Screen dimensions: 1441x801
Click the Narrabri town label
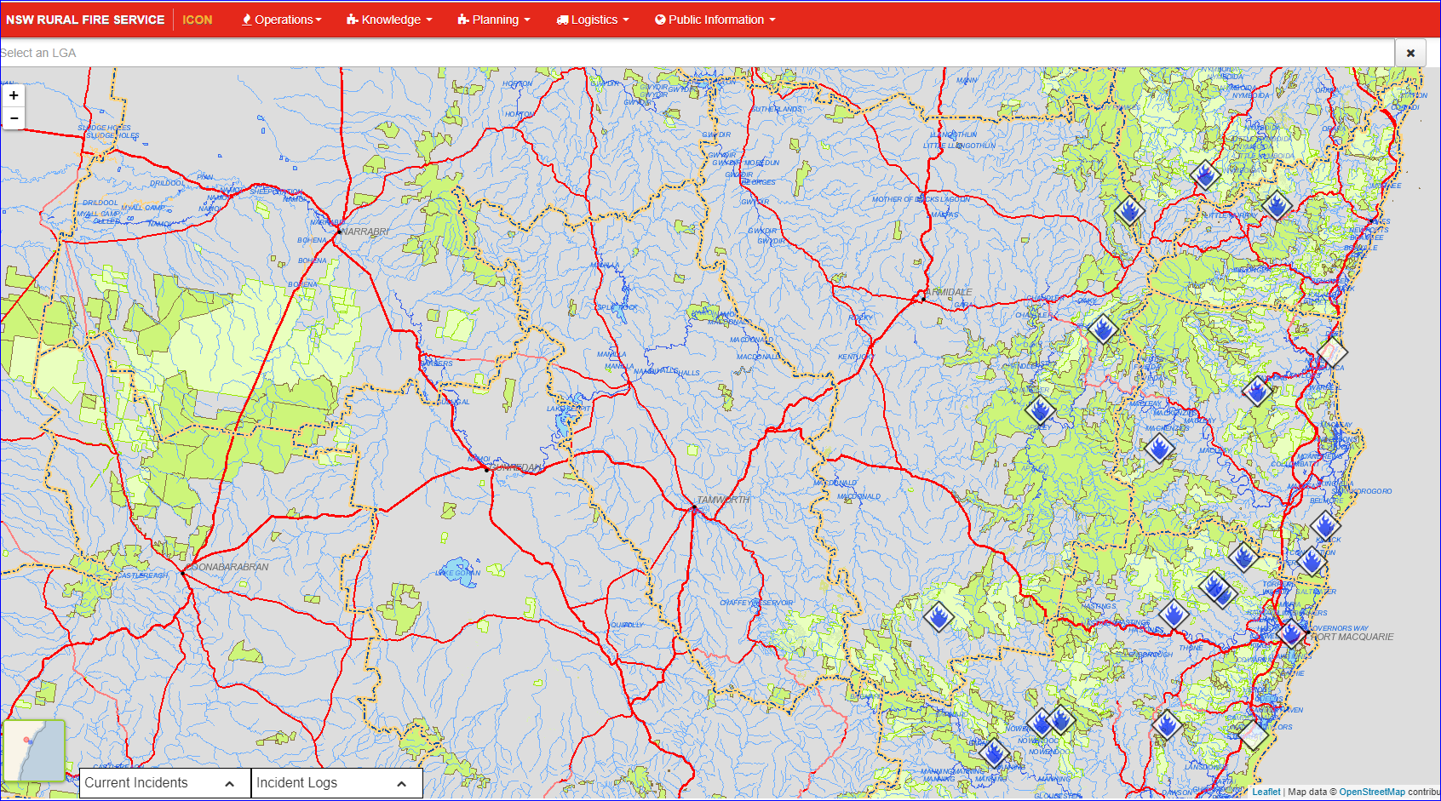point(365,232)
